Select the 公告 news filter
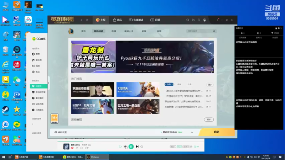The width and height of the screenshot is (285, 160). point(190,84)
